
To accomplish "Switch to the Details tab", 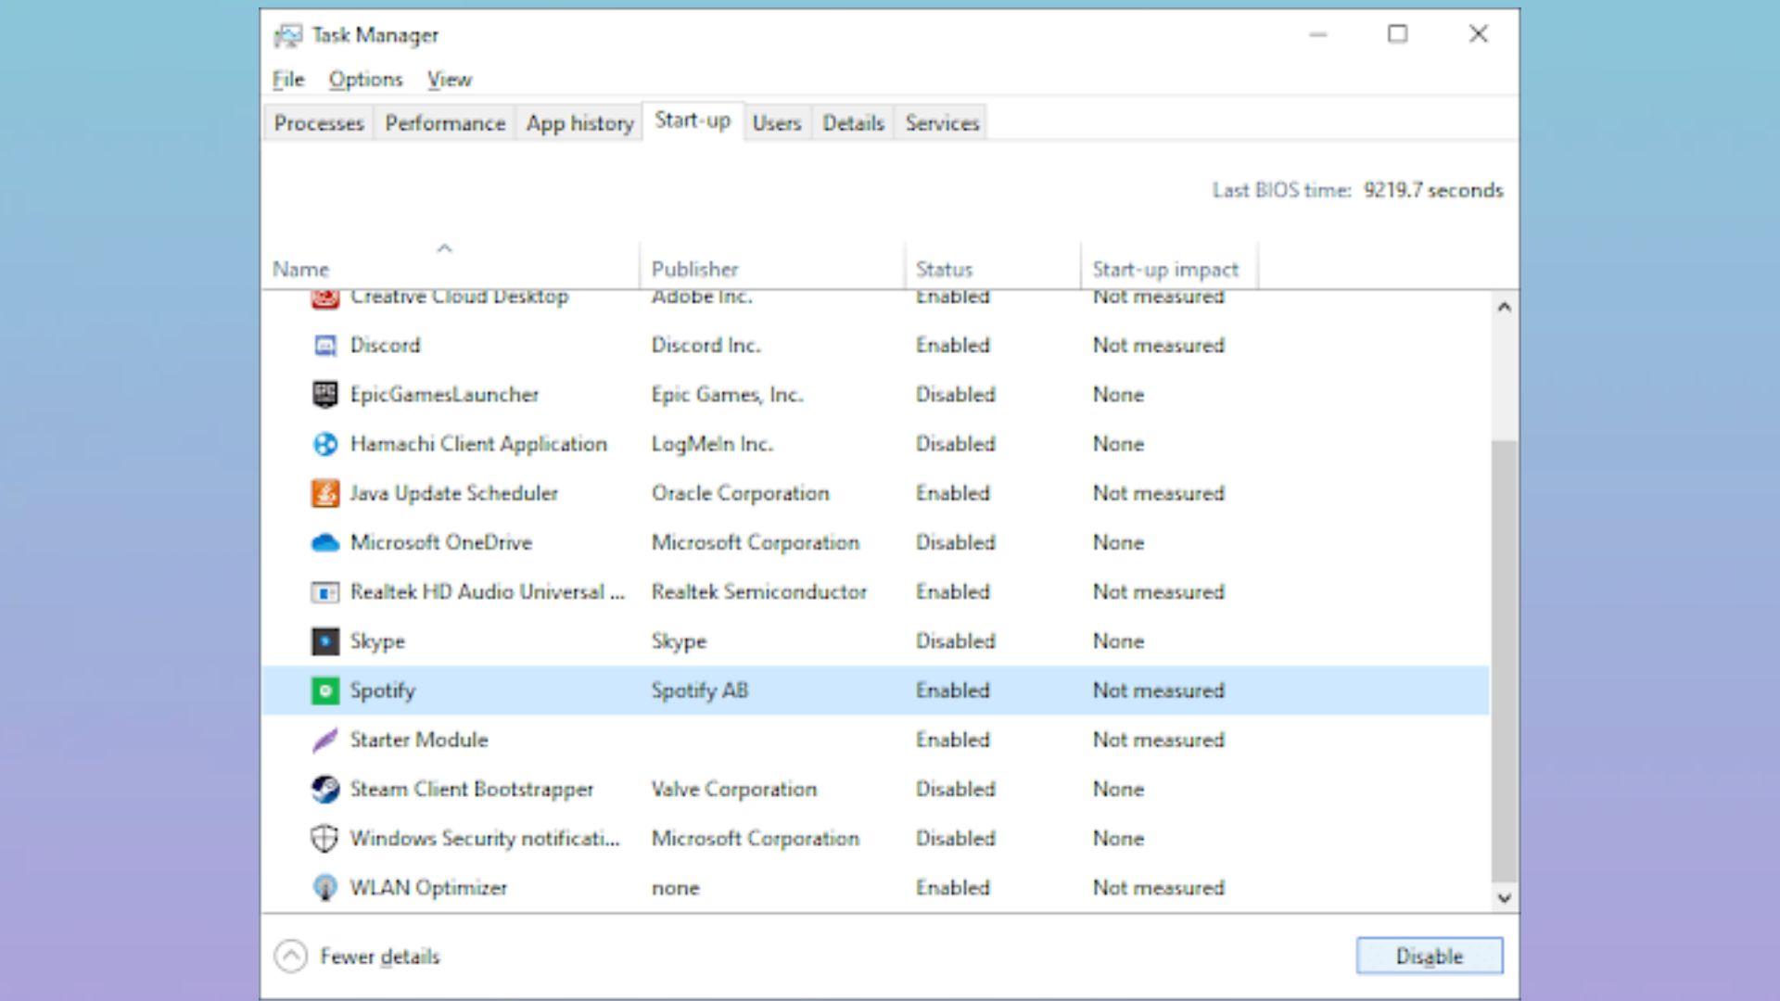I will (x=853, y=123).
